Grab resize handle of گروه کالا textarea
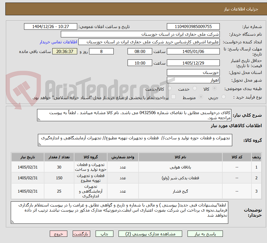 pyautogui.click(x=40, y=144)
